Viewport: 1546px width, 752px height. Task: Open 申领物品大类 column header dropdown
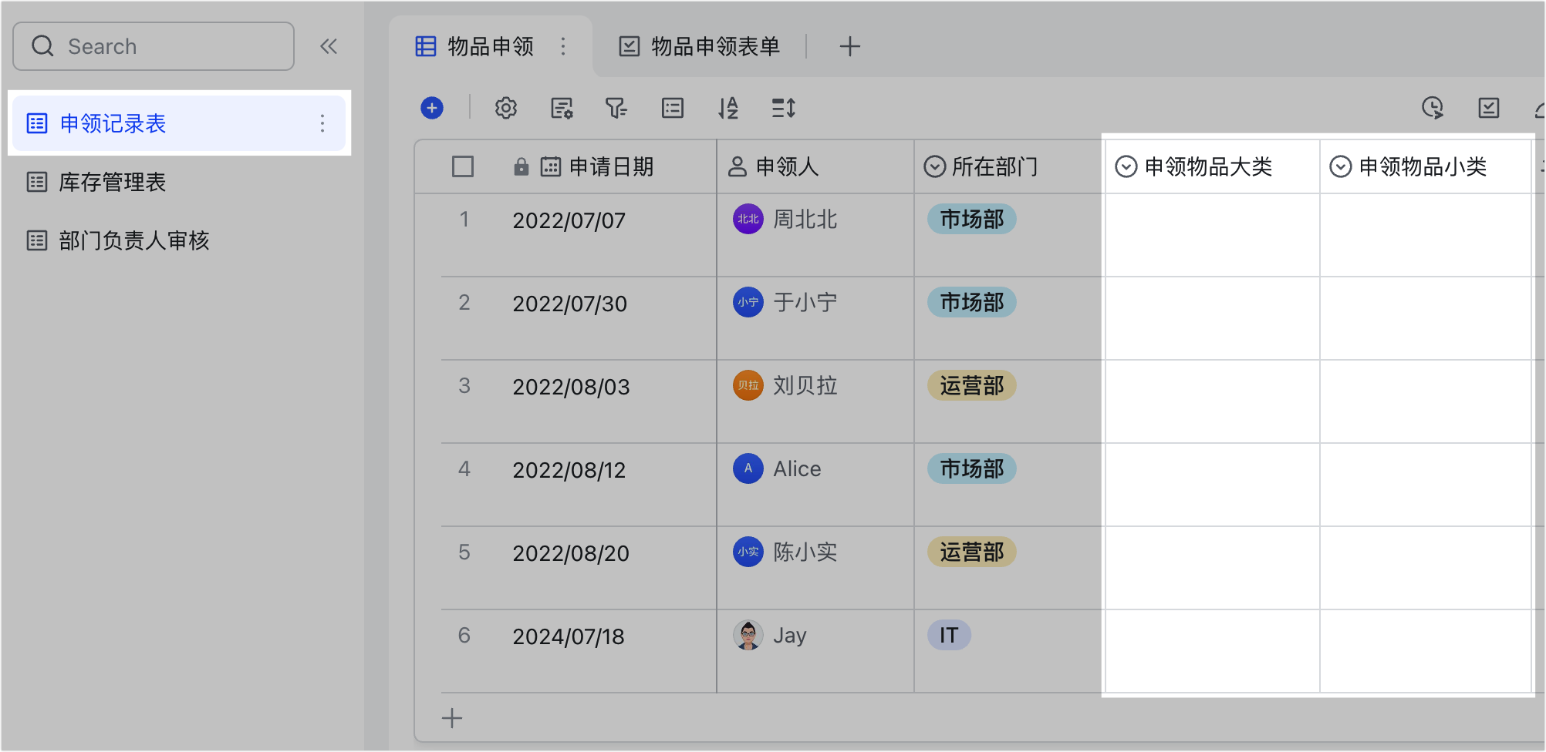coord(1126,166)
